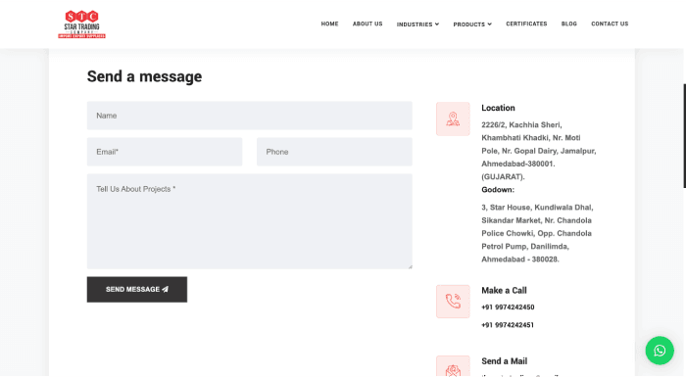Open the Blog page
This screenshot has height=378, width=686.
[568, 24]
